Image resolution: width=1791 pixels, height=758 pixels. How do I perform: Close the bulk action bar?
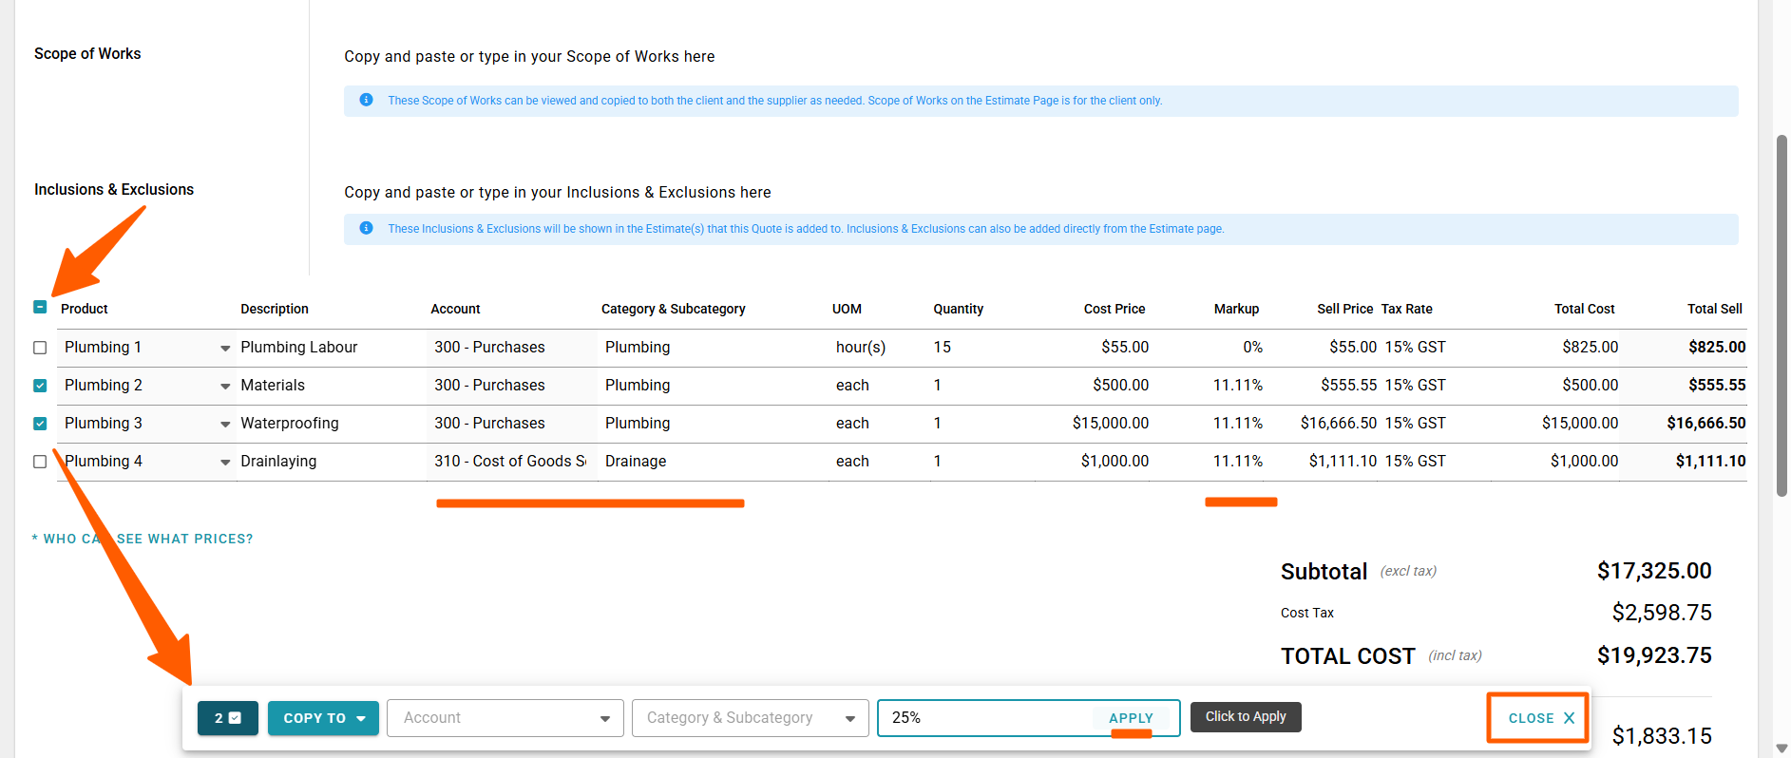[x=1539, y=718]
